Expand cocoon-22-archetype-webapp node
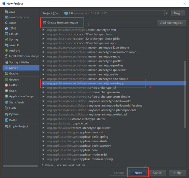Viewport: 189px width, 178px height. click(x=44, y=43)
